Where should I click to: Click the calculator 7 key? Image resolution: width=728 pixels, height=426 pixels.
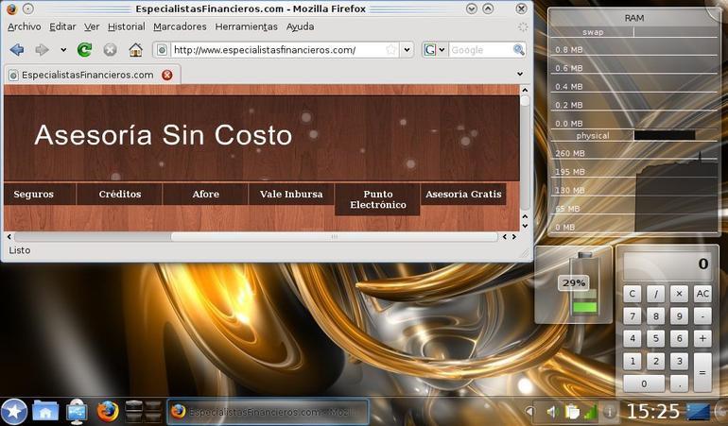(x=633, y=316)
